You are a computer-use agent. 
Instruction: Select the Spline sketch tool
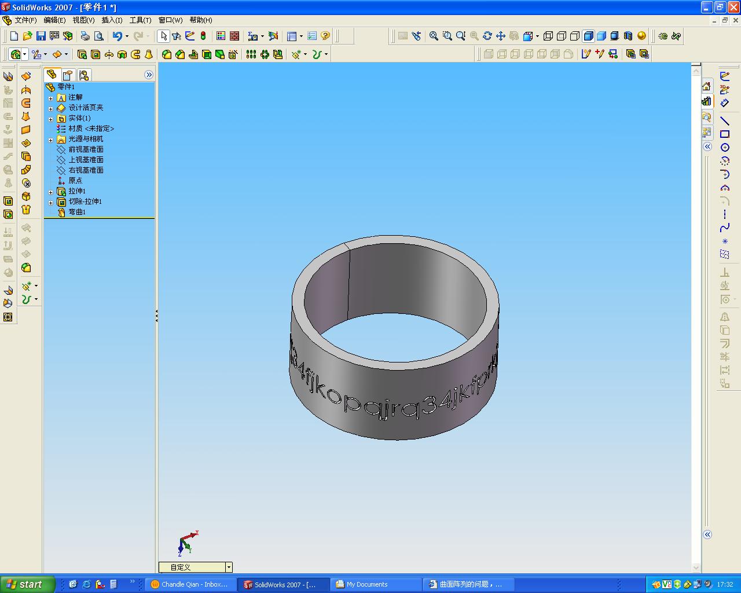(x=725, y=228)
